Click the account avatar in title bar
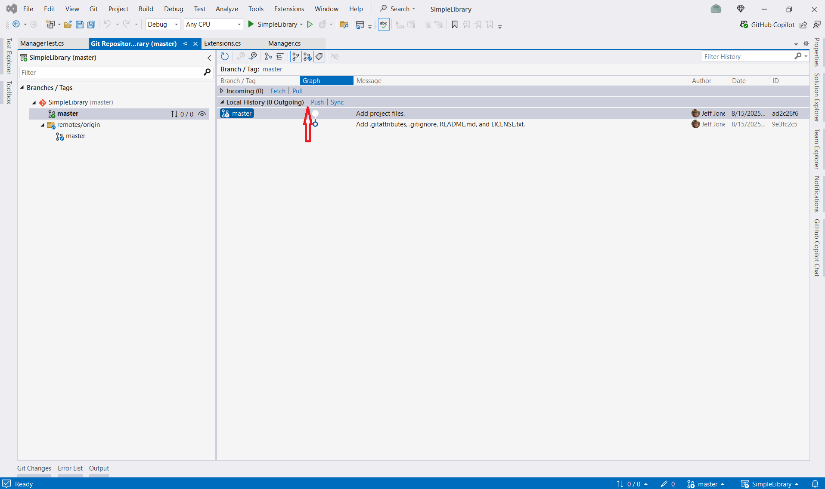 point(716,9)
